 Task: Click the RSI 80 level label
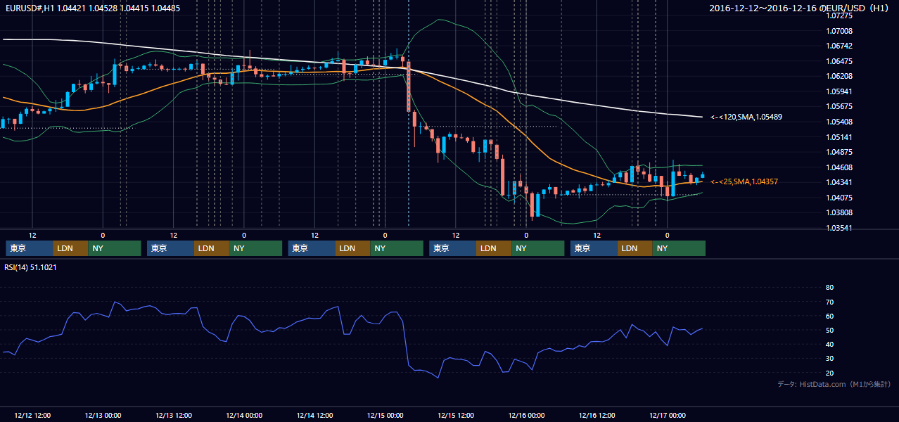tap(829, 288)
